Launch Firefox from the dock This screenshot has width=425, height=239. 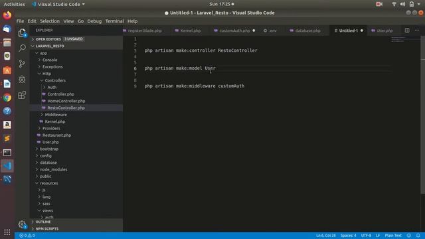7,15
